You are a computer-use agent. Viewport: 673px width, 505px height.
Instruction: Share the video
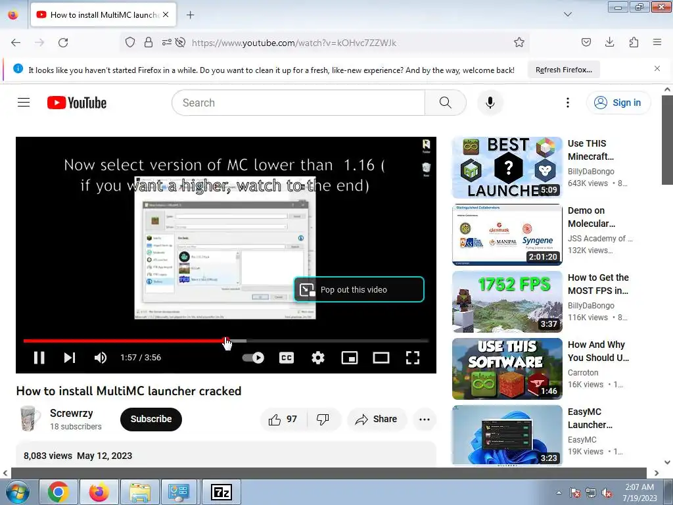pyautogui.click(x=377, y=419)
